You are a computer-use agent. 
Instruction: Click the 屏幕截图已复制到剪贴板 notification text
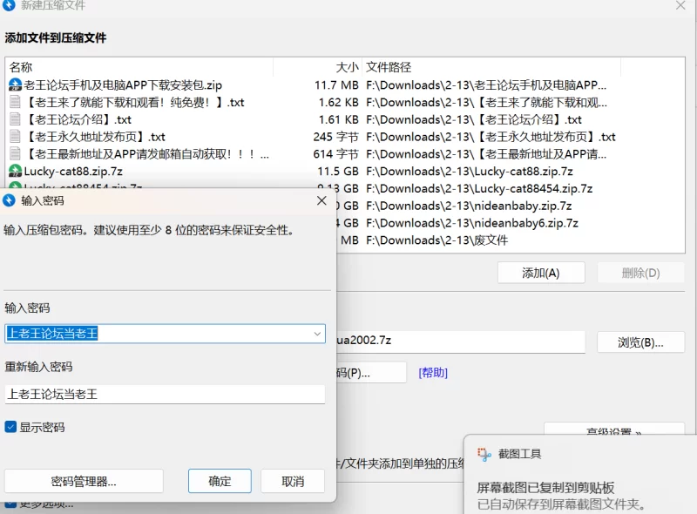pyautogui.click(x=545, y=488)
